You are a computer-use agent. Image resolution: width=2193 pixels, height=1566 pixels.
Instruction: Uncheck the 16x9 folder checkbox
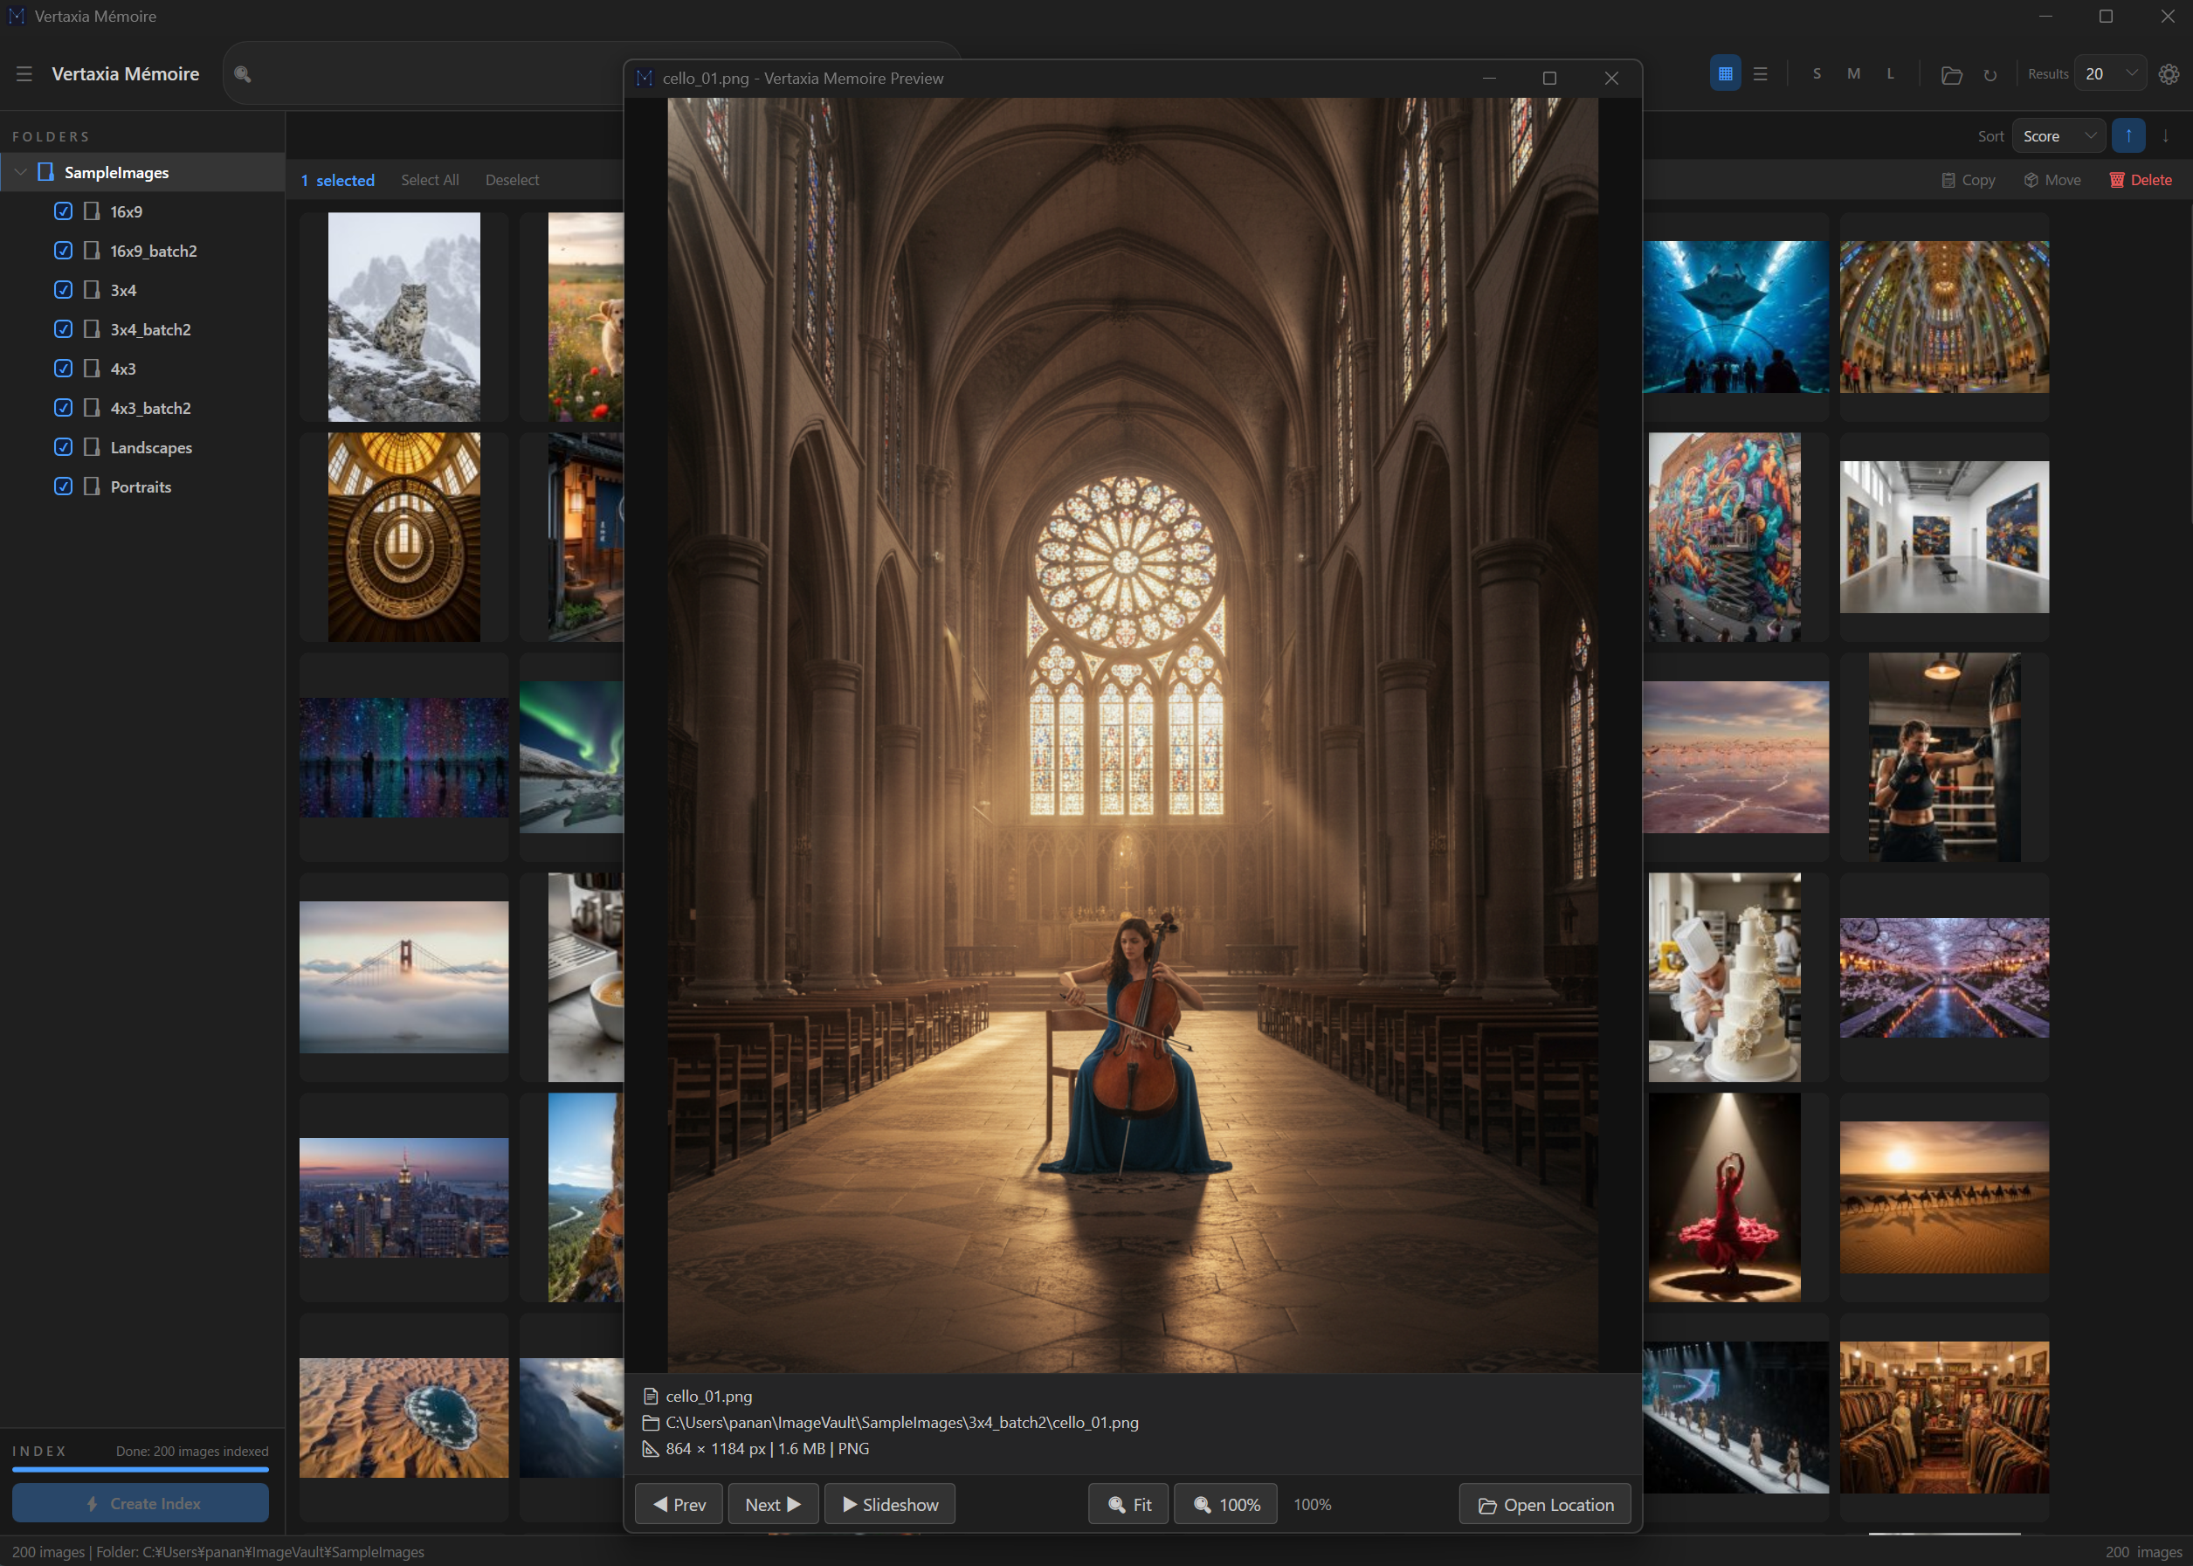[x=64, y=211]
